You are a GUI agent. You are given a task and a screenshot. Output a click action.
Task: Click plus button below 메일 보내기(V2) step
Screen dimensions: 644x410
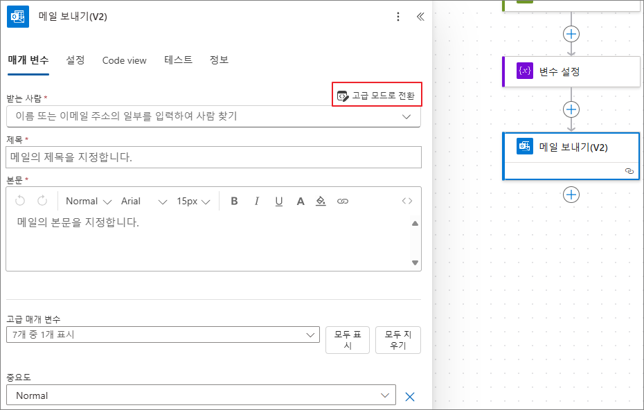(571, 195)
